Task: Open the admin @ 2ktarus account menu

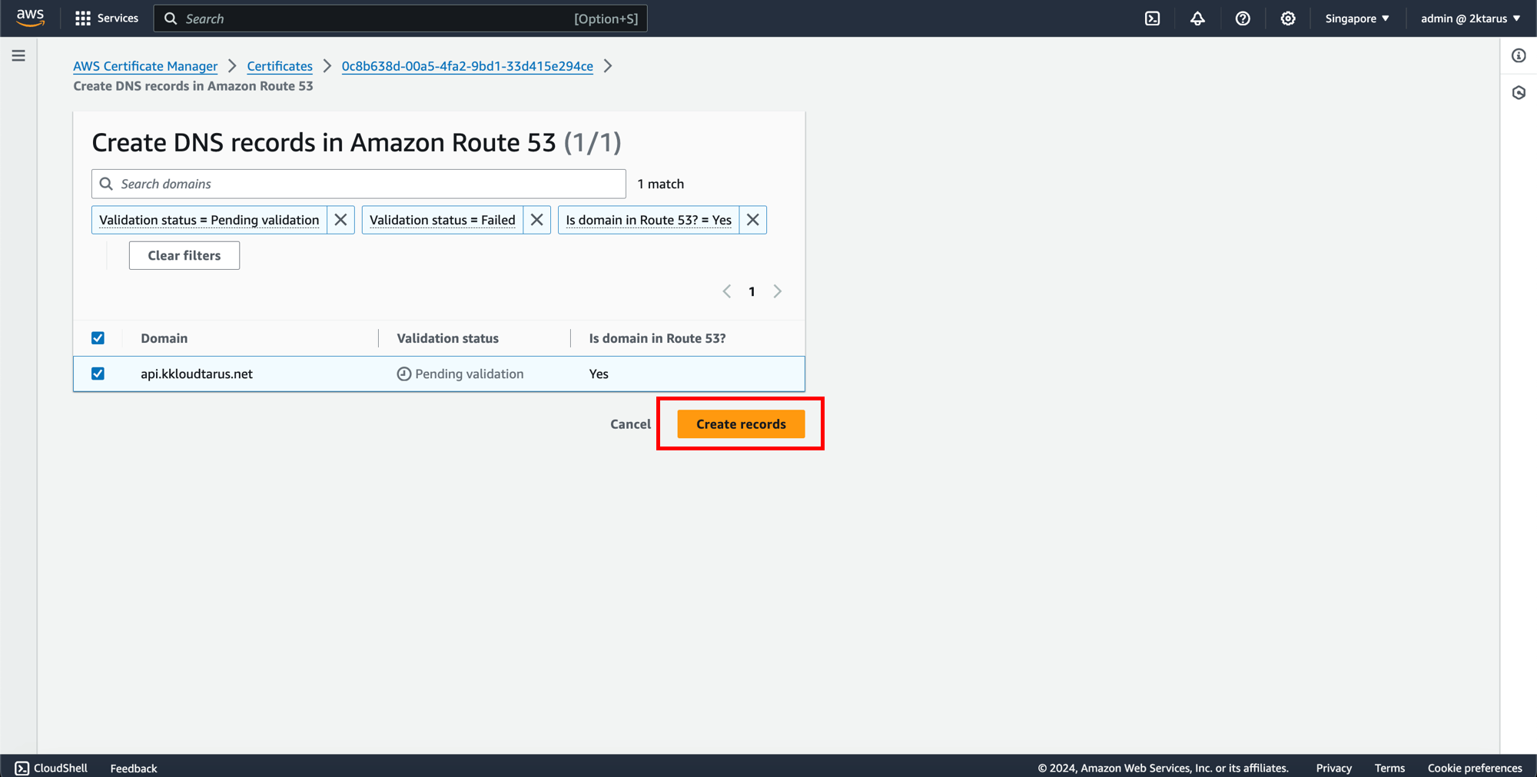Action: 1470,18
